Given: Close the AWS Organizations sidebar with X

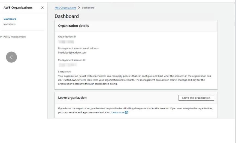Looking at the screenshot, I should click(x=42, y=8).
